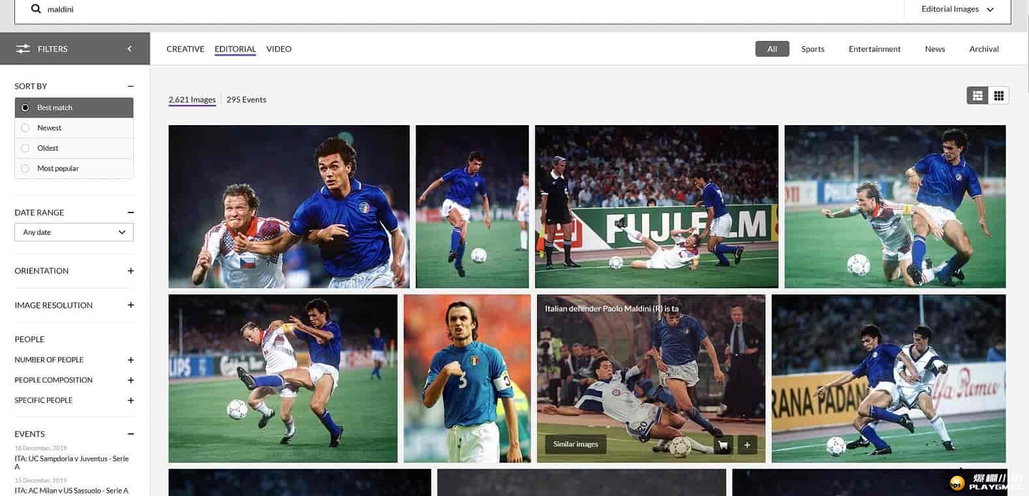Select the Oldest sort option

coord(48,148)
